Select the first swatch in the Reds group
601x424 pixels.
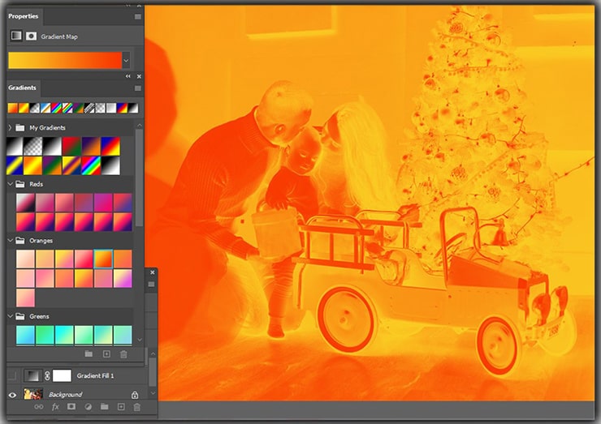(25, 203)
